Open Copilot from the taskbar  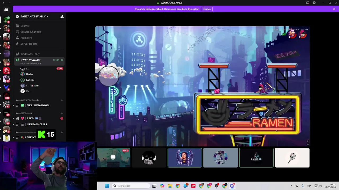[162, 186]
